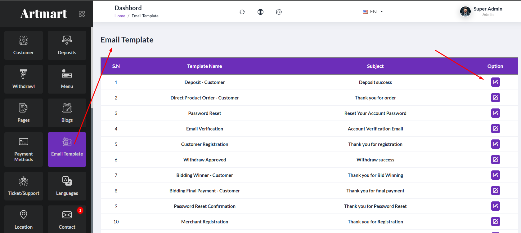Screen dimensions: 521x233
Task: Toggle sidebar grid icon beside Artmart logo
Action: (x=82, y=14)
